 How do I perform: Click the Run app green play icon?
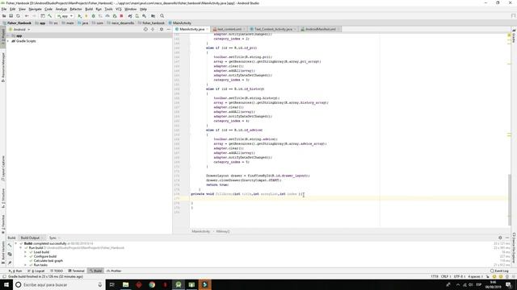coord(79,16)
